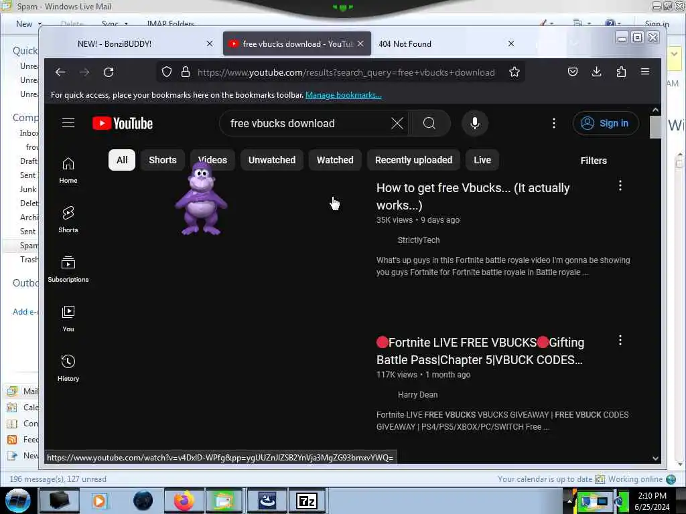Image resolution: width=686 pixels, height=514 pixels.
Task: Select the Videos filter chip
Action: point(212,160)
